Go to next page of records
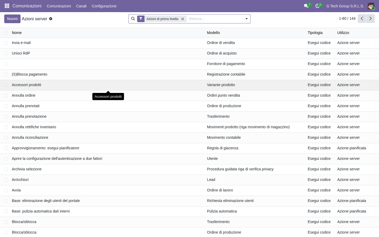 pos(370,18)
